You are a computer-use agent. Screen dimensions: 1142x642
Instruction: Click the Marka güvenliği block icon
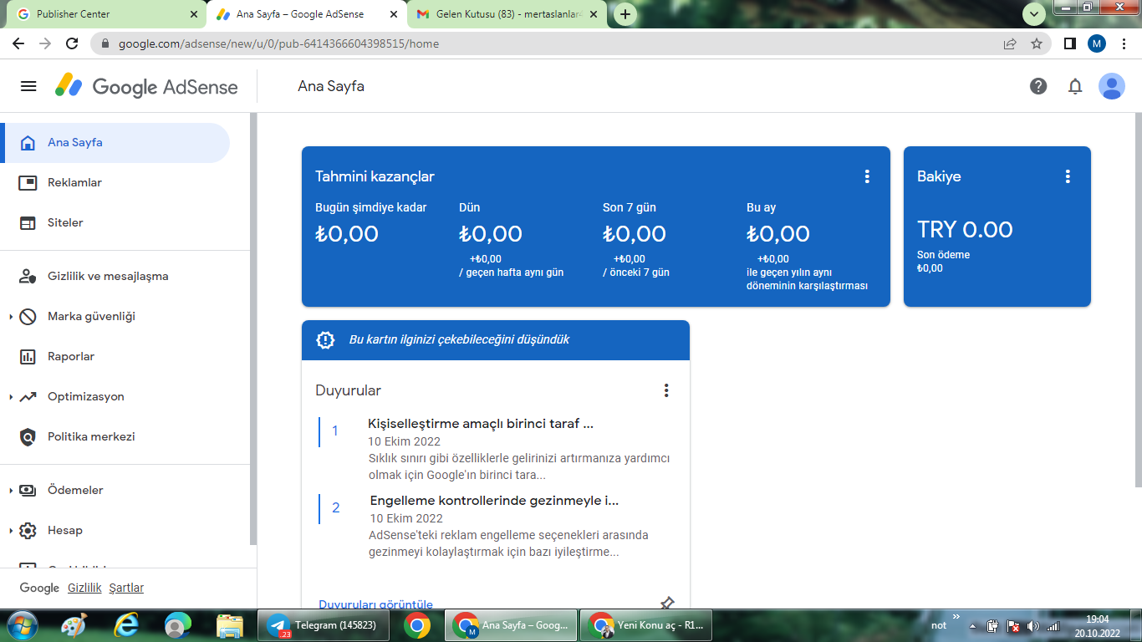click(28, 317)
